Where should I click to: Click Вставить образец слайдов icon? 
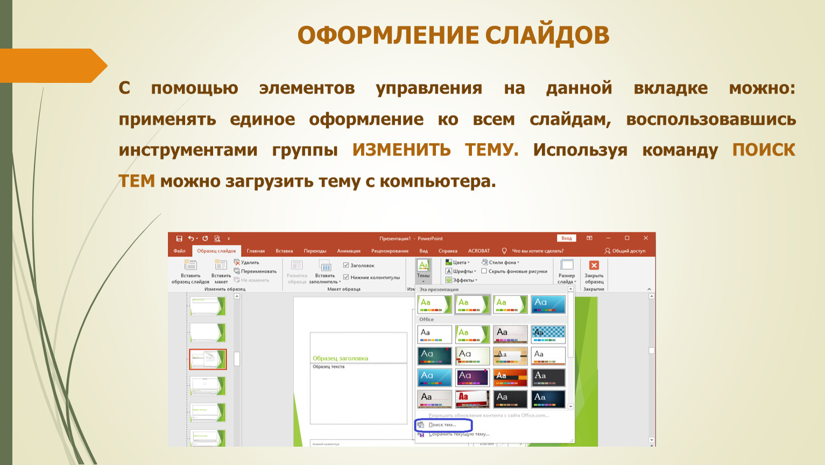(191, 265)
